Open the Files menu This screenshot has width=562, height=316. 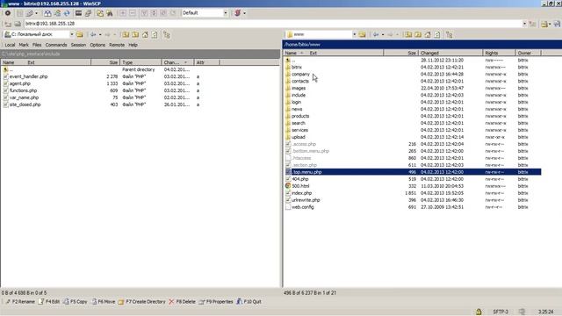(37, 45)
